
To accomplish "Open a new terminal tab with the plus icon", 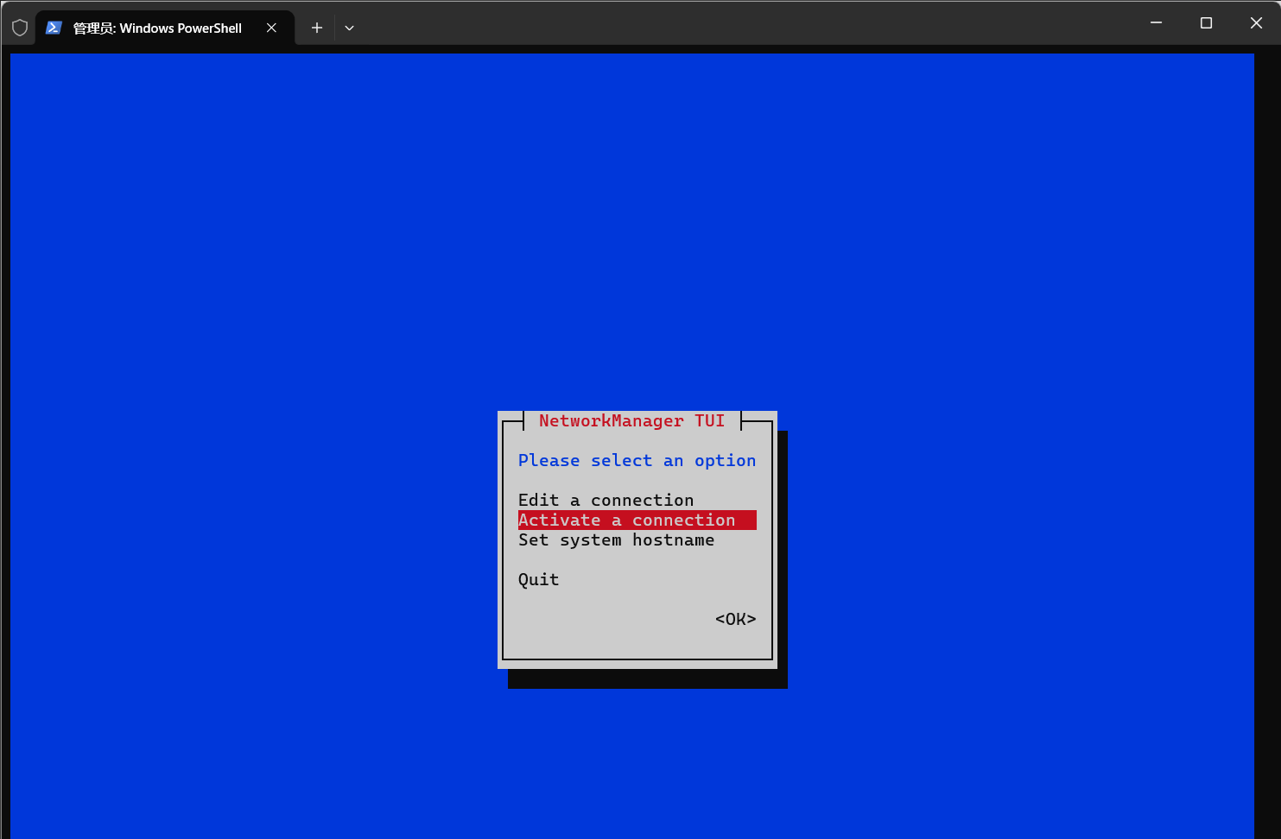I will tap(316, 28).
